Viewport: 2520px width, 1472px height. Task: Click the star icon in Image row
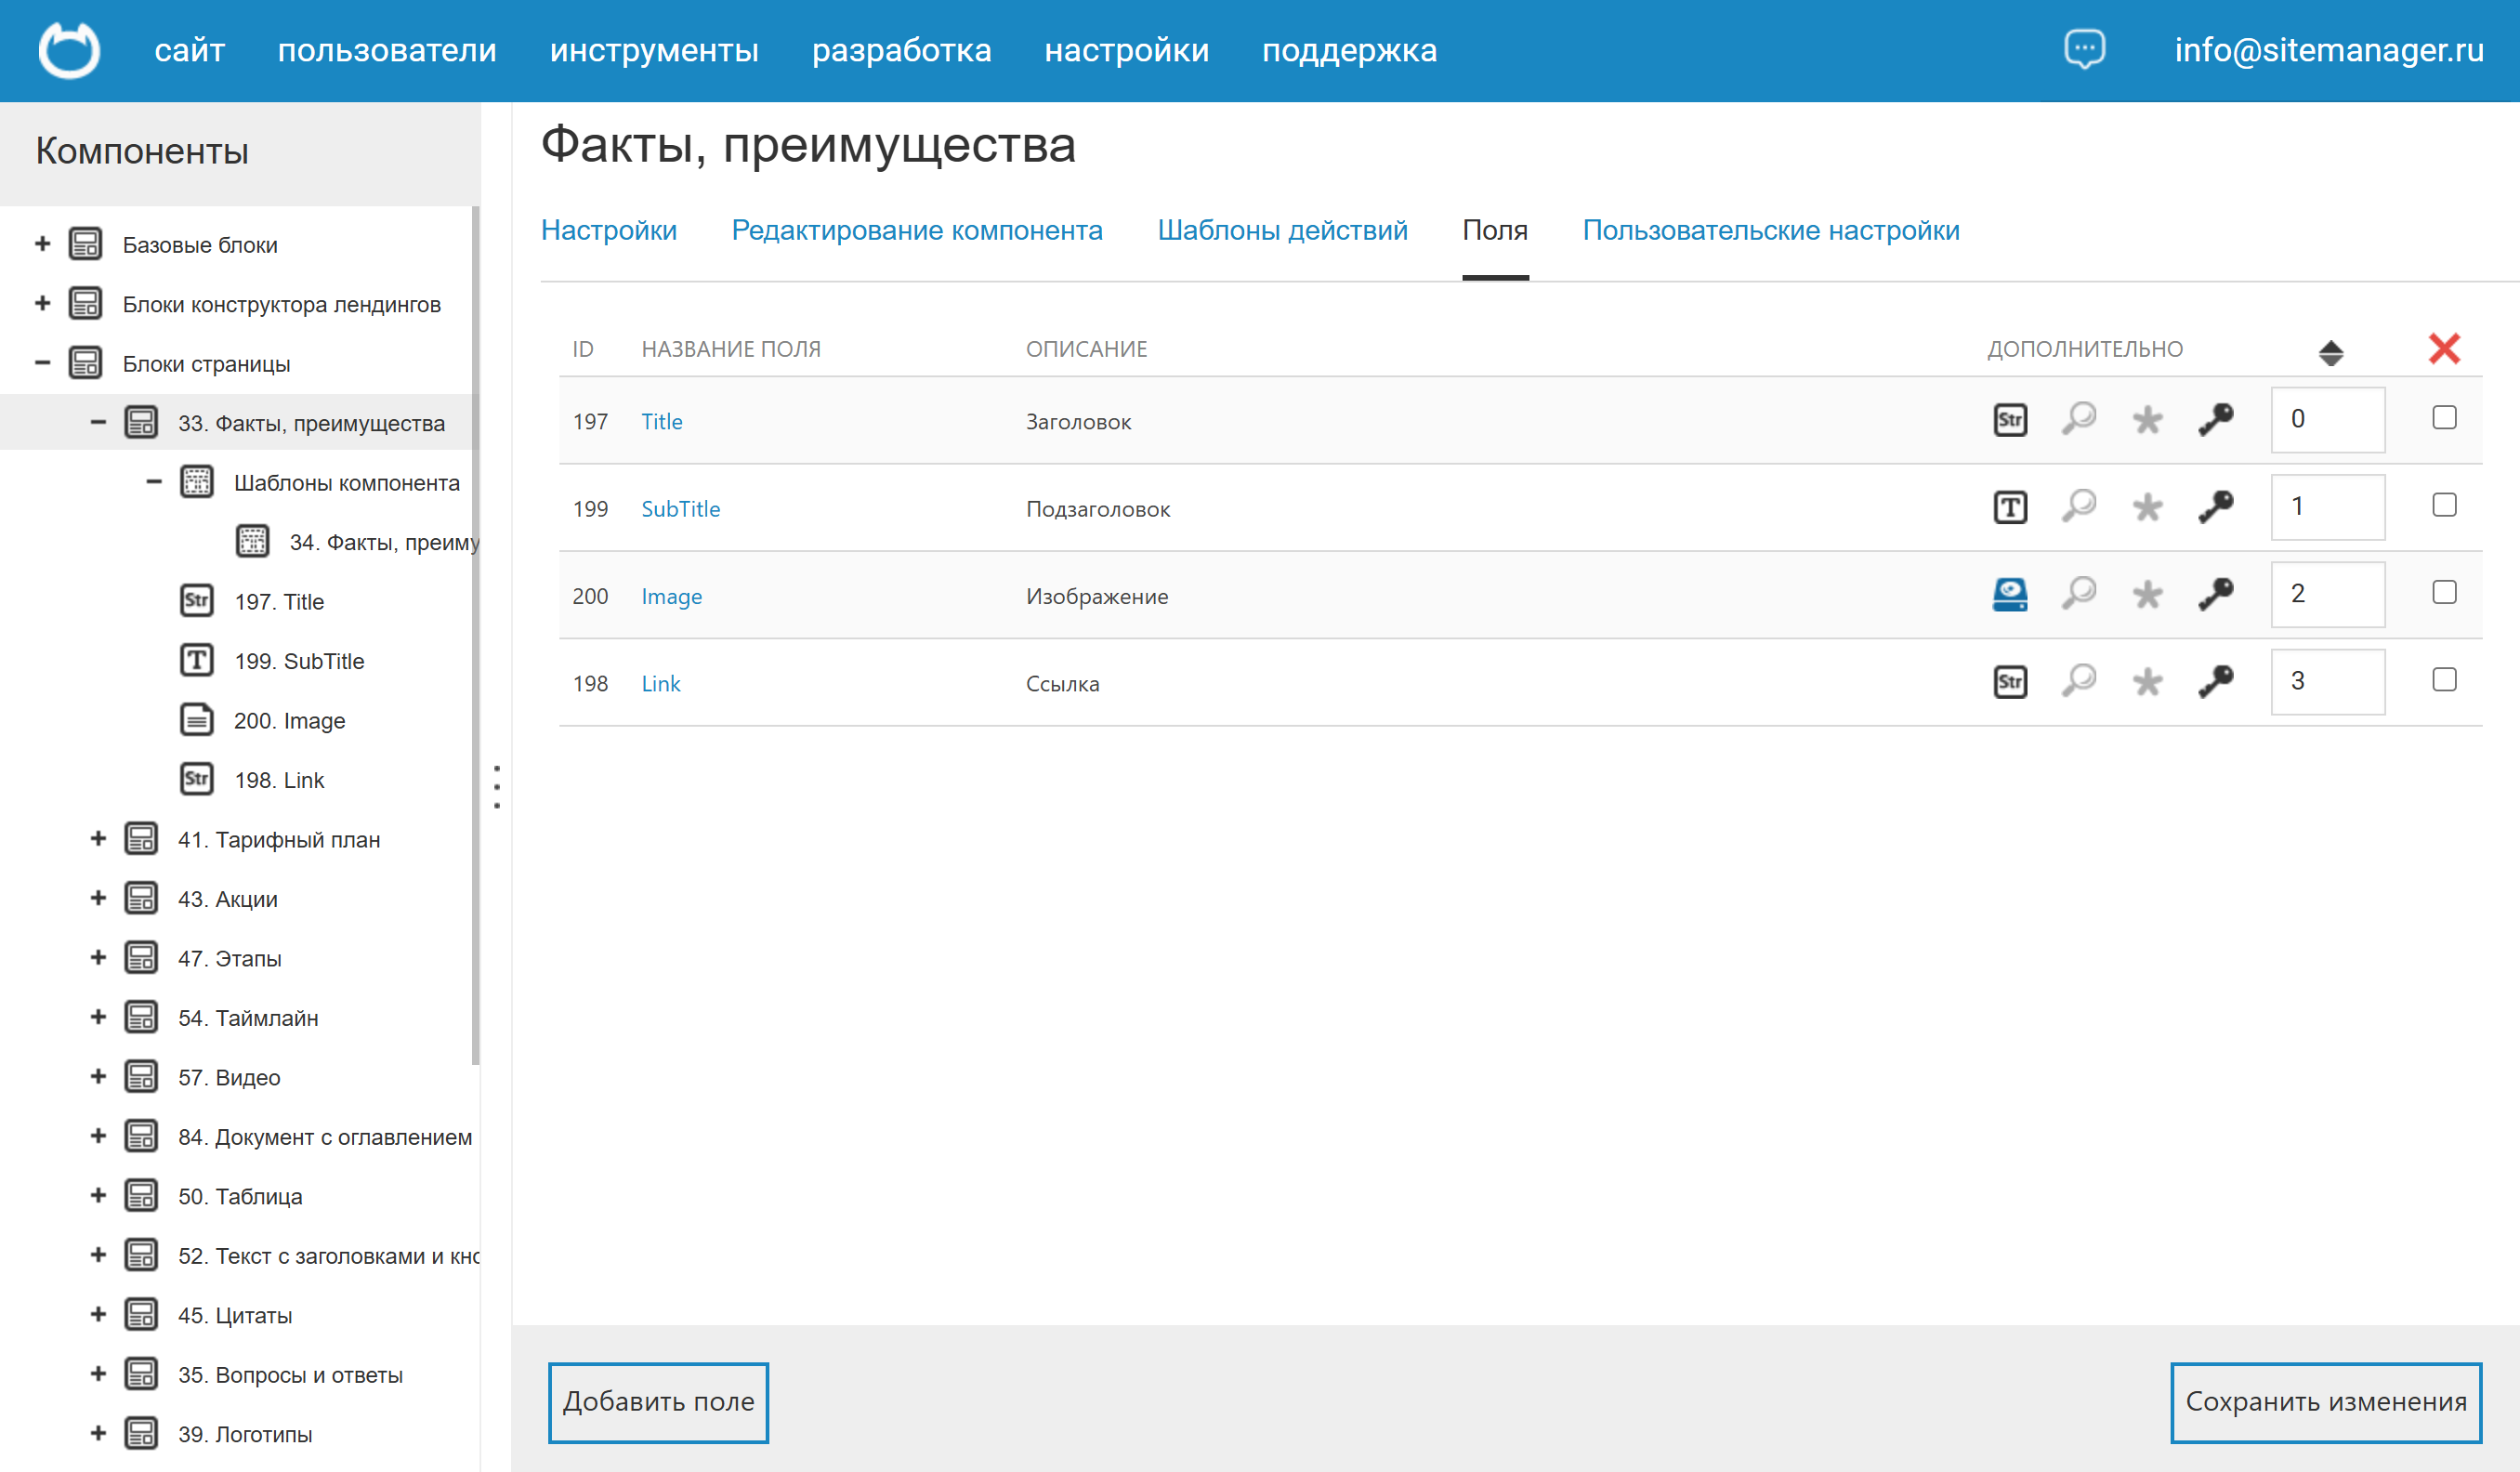coord(2147,594)
